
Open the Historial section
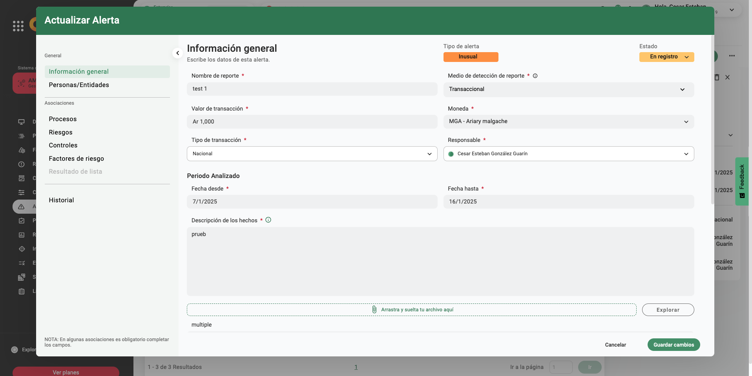point(61,200)
